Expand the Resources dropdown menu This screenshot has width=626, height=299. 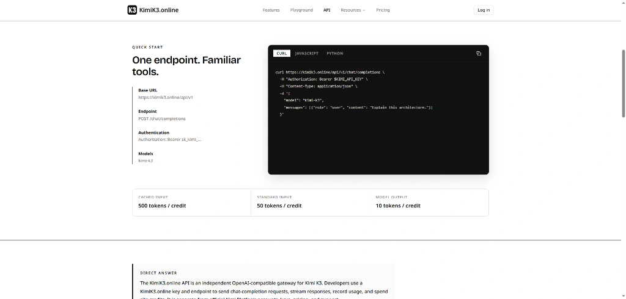(x=353, y=10)
